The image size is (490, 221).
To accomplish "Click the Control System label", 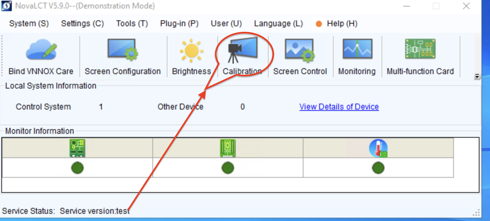I will 43,107.
